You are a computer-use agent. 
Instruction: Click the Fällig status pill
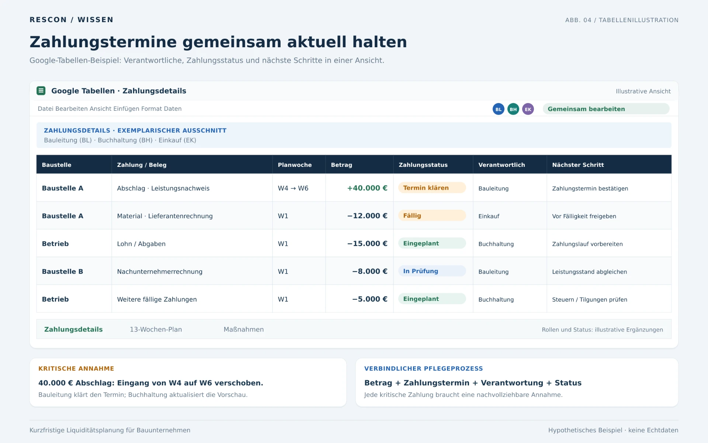pos(432,216)
